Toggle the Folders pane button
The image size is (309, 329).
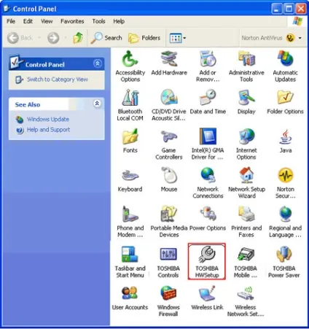pyautogui.click(x=144, y=38)
